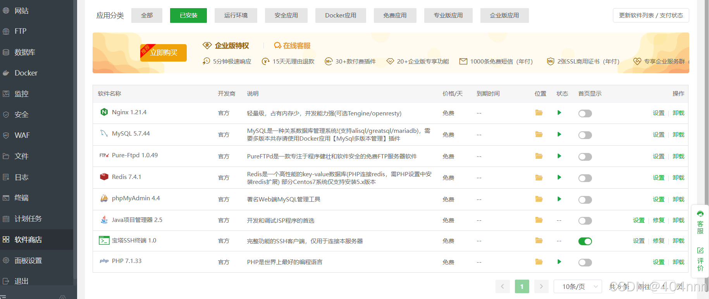Click the Java cup icon

coord(104,220)
